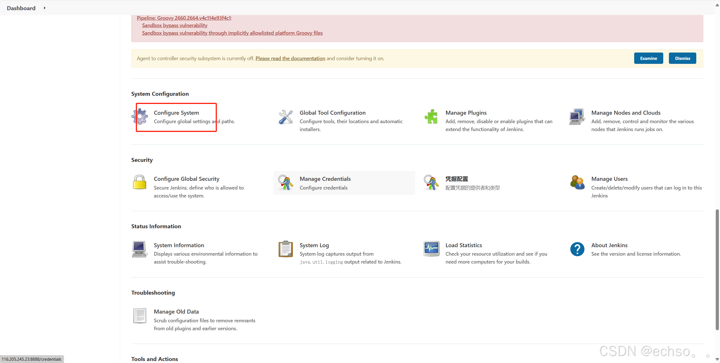The image size is (720, 363).
Task: Click the System Log clipboard icon
Action: (285, 249)
